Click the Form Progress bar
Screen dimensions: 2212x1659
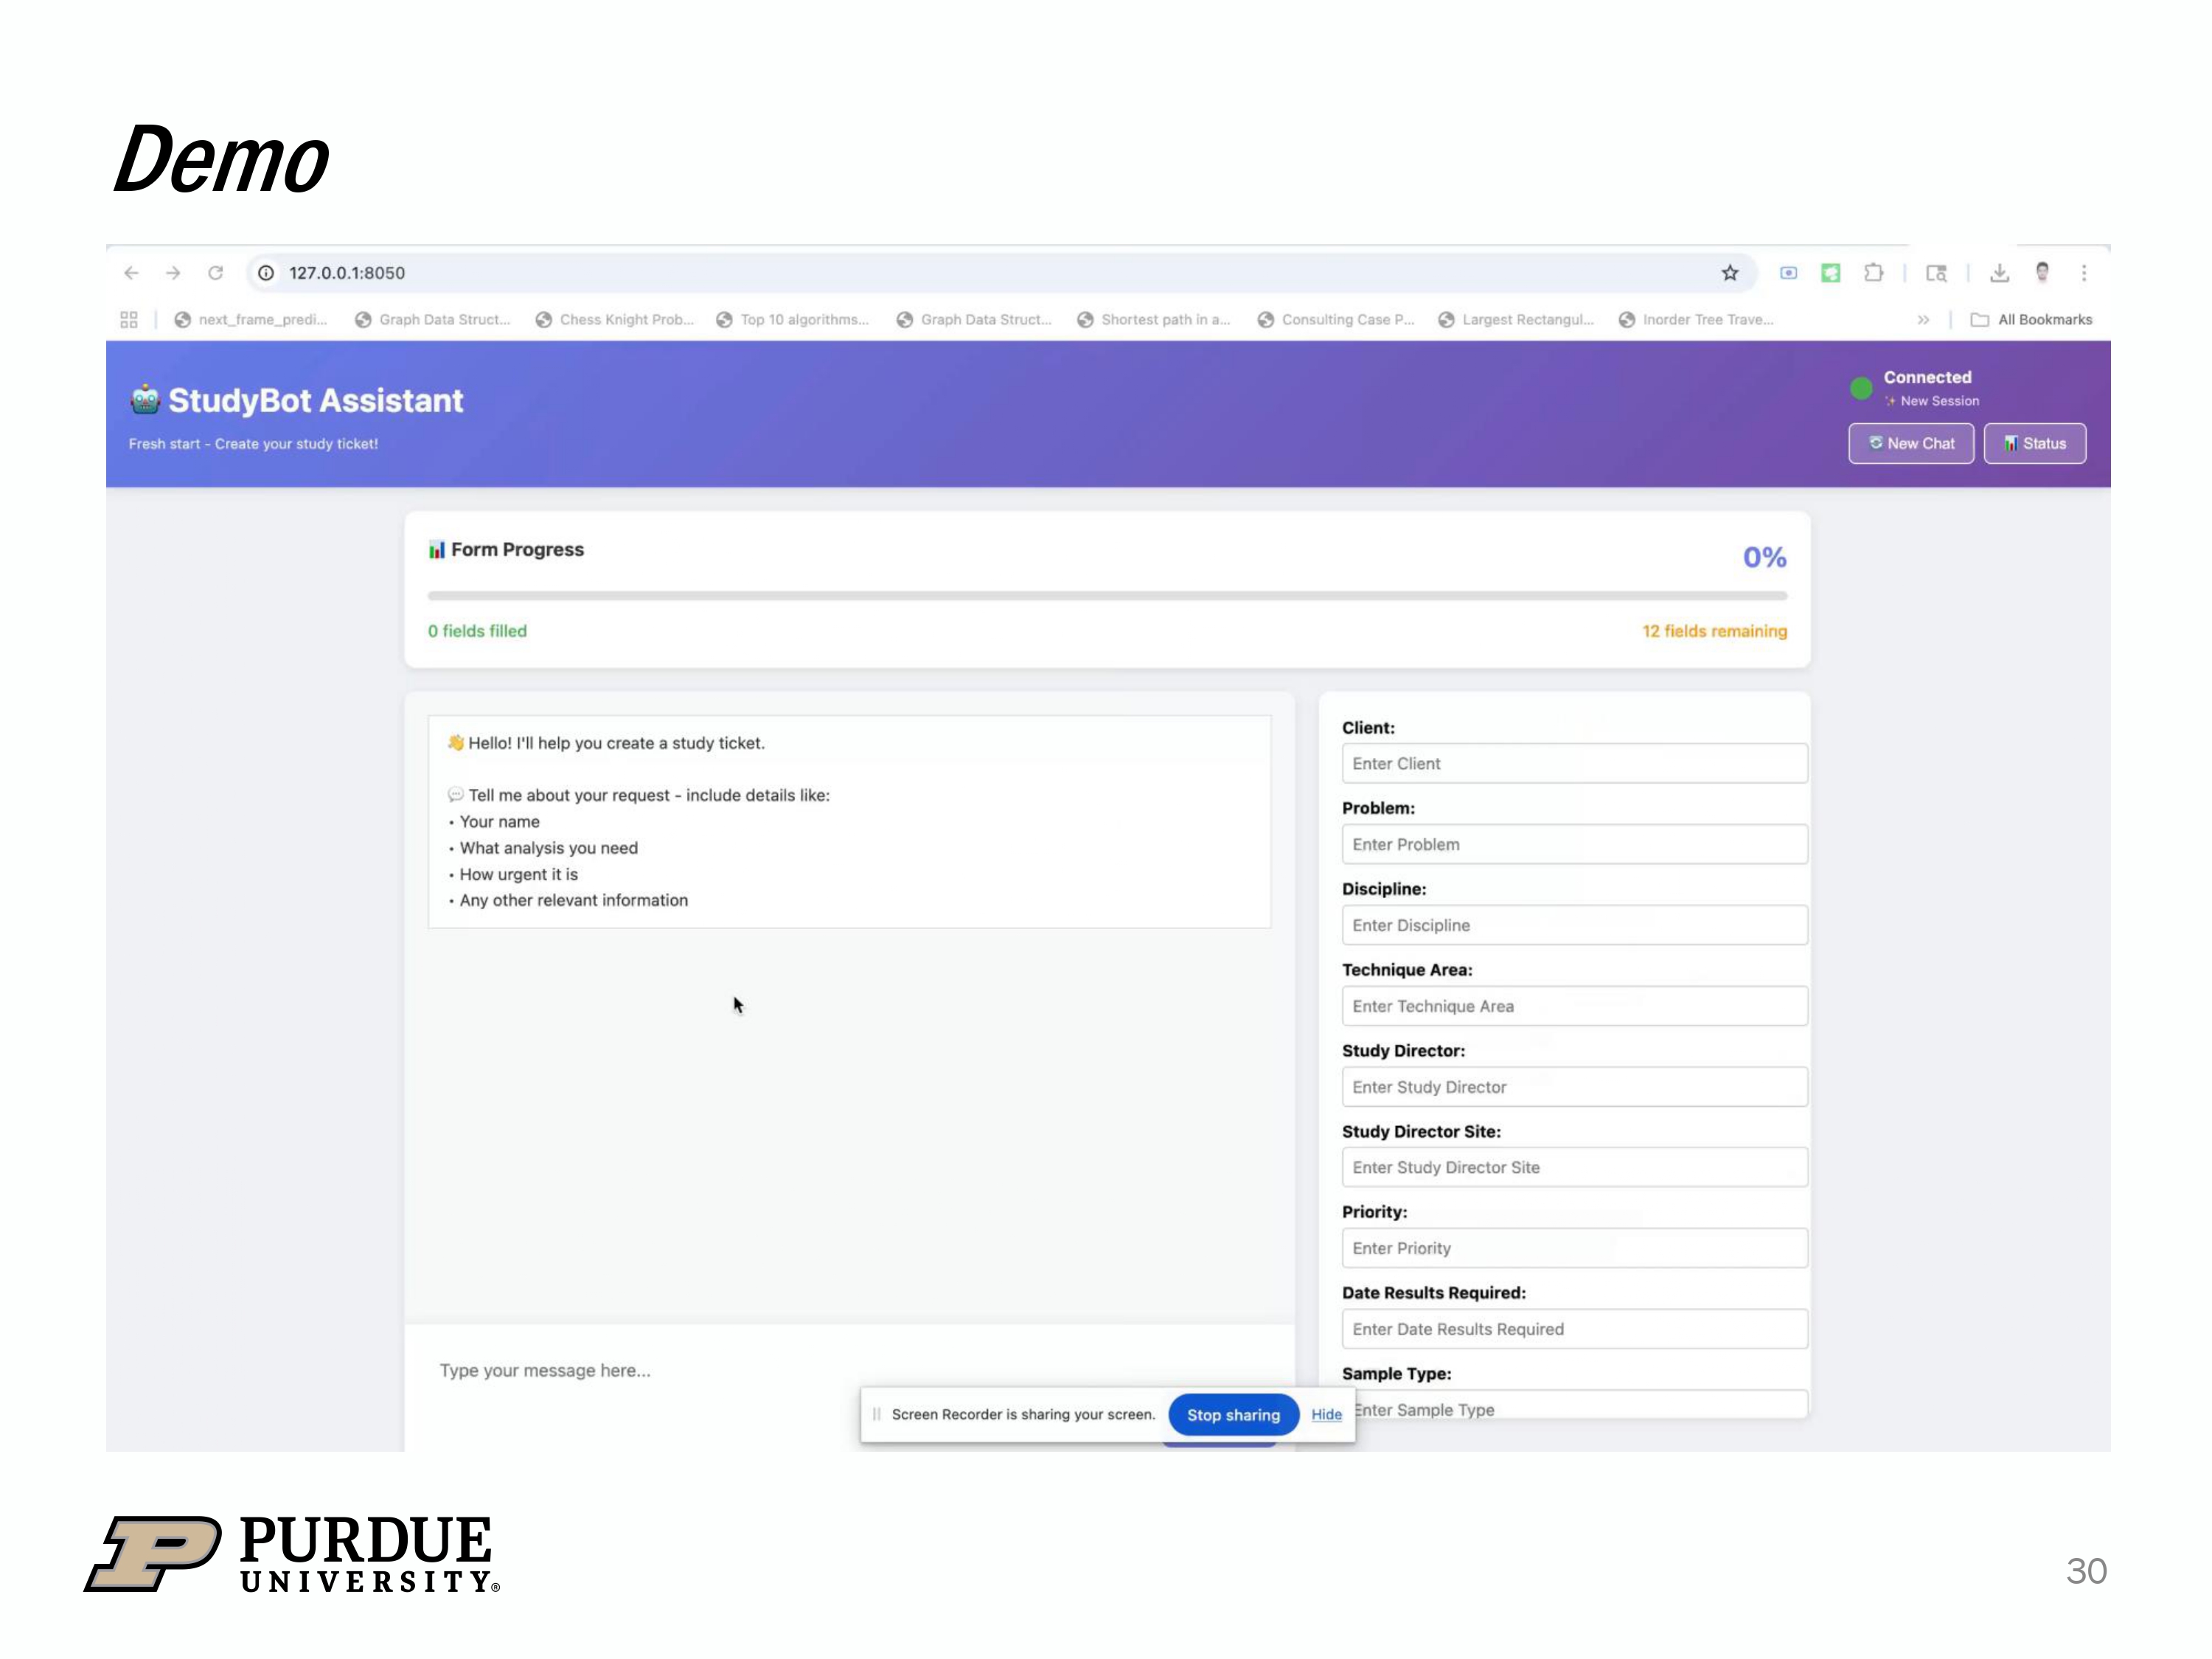(x=1107, y=596)
